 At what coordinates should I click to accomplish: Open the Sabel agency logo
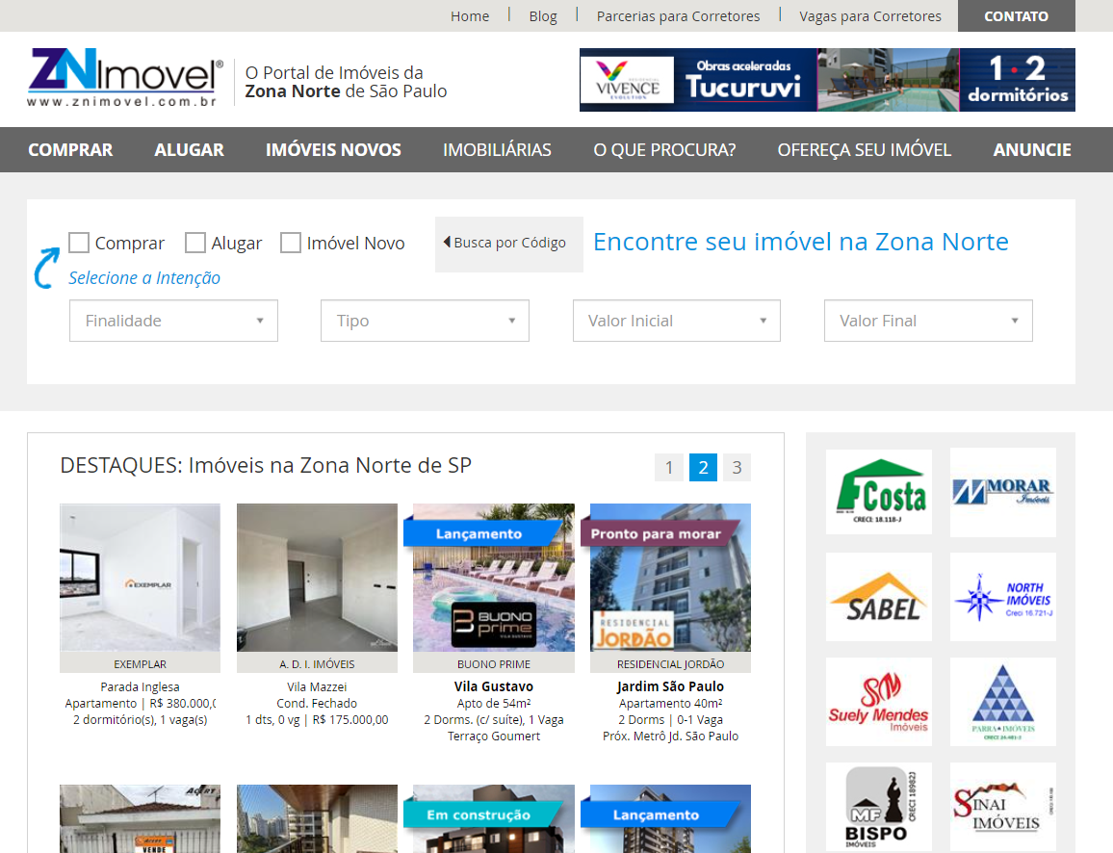[x=879, y=597]
